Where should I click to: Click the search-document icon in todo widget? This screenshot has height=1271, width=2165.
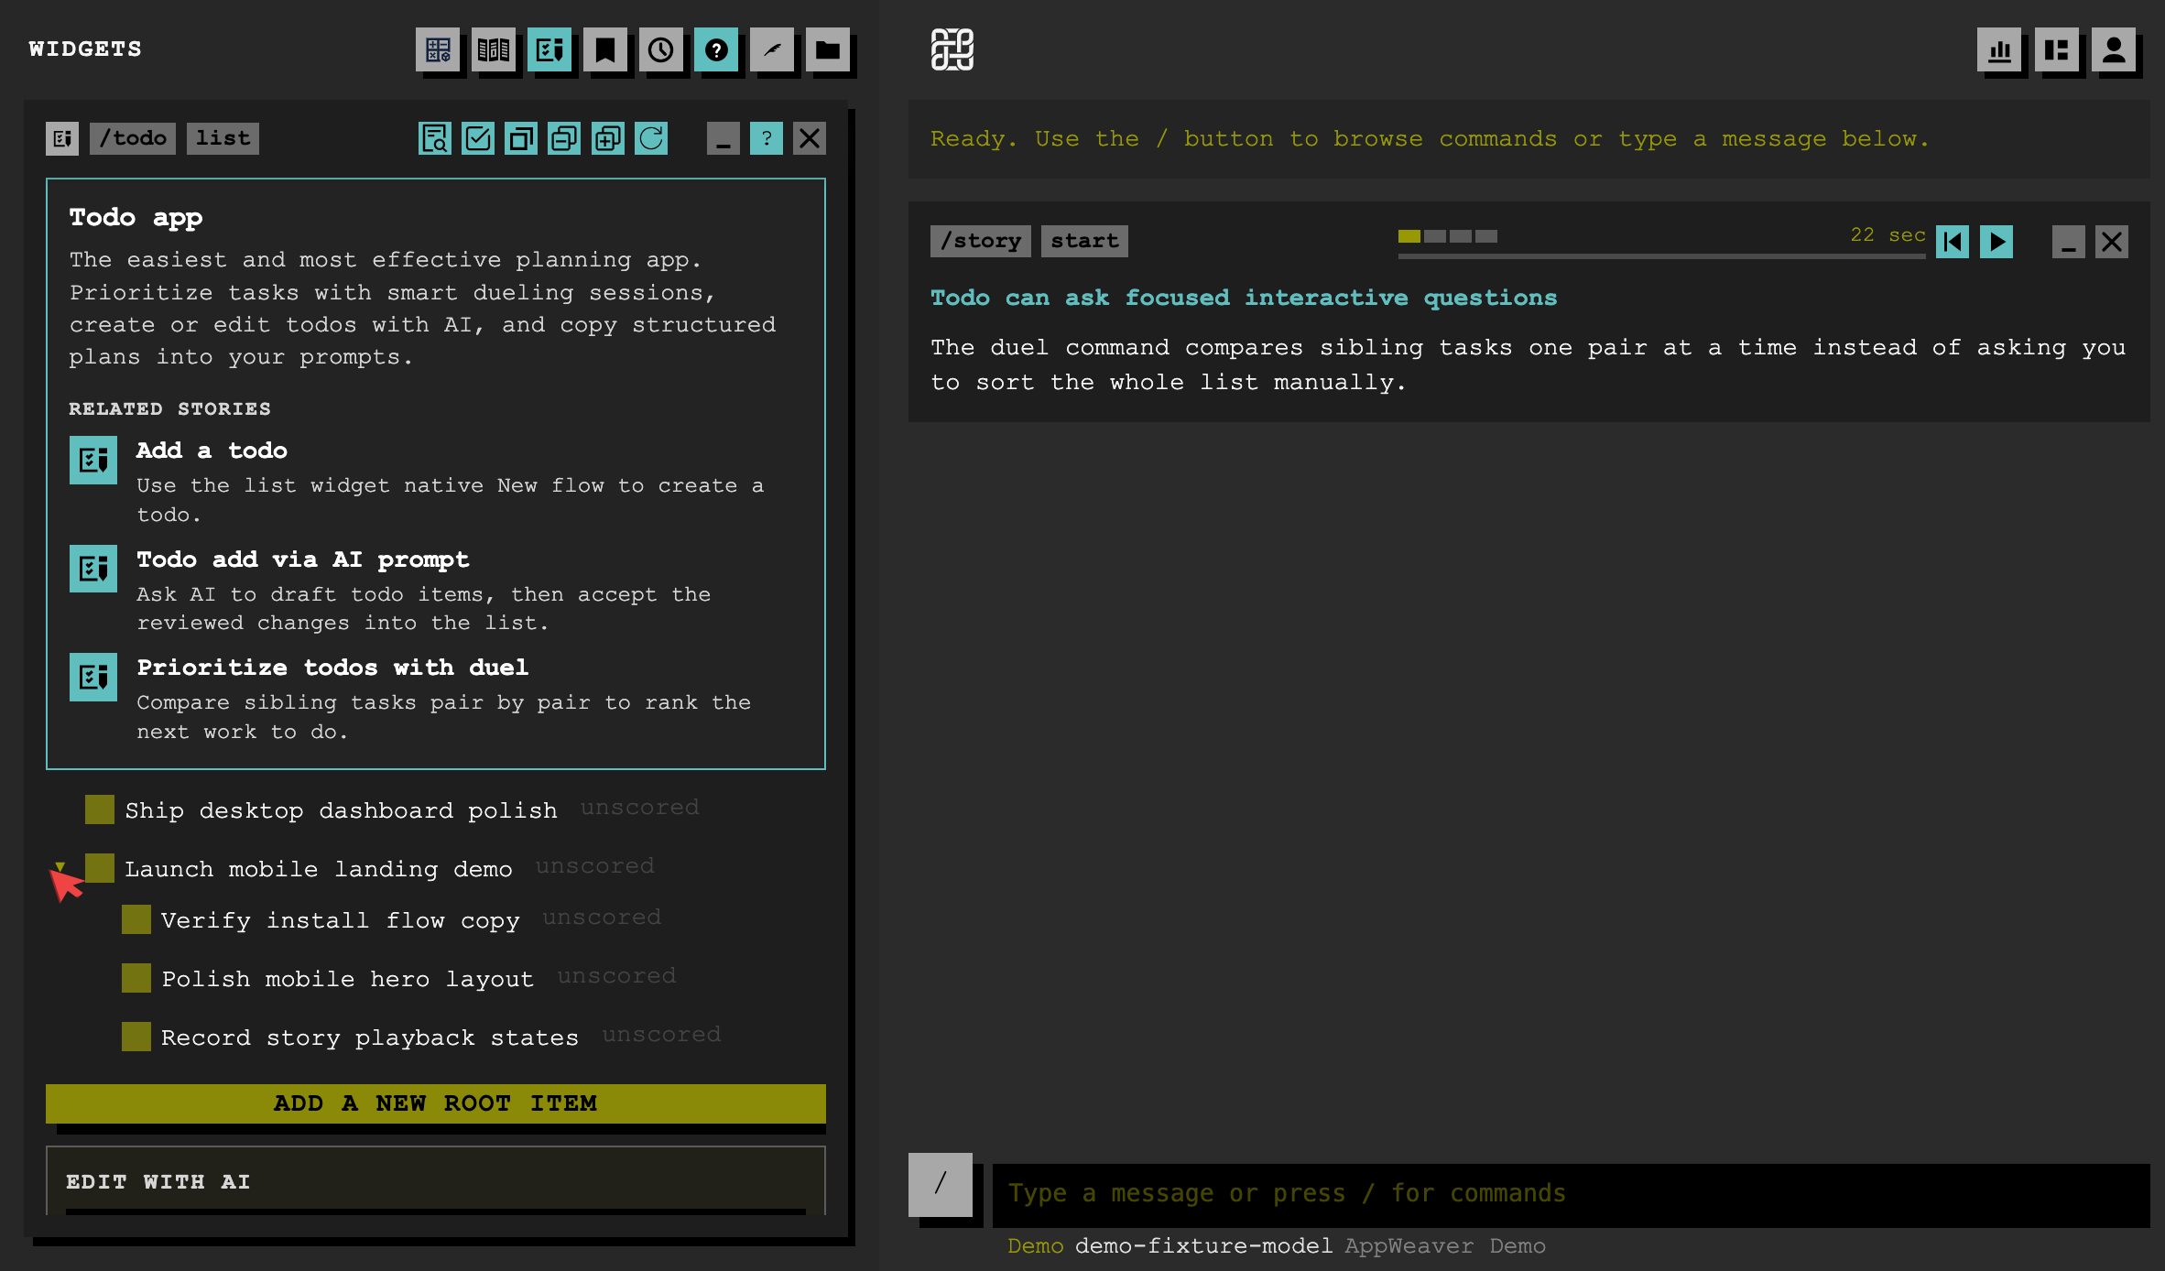(x=435, y=138)
